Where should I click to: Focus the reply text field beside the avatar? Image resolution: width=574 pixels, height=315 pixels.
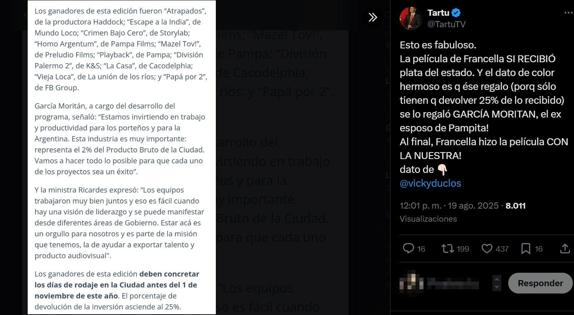tap(454, 283)
